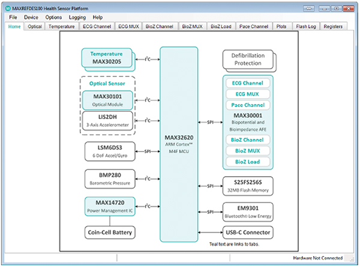Open the Logging menu
Viewport: 360px width, 267px height.
(x=77, y=17)
